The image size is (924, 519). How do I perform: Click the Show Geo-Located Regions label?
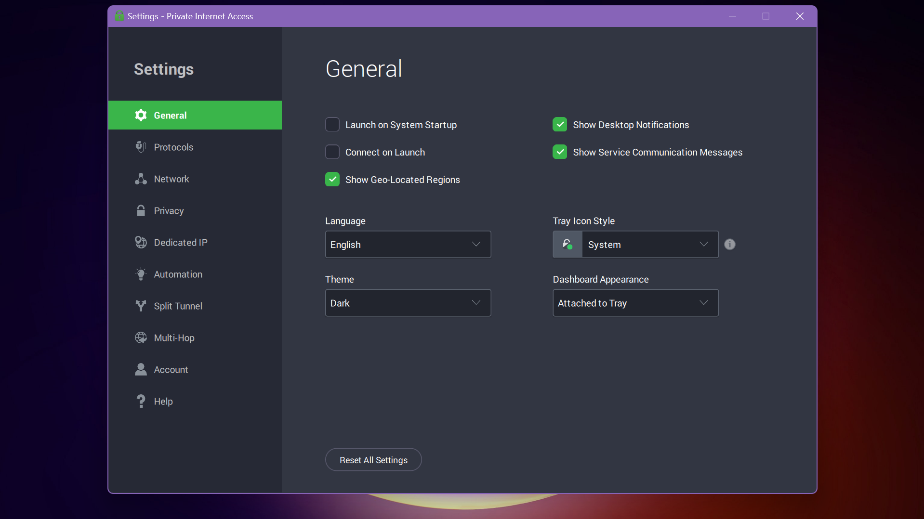coord(402,180)
